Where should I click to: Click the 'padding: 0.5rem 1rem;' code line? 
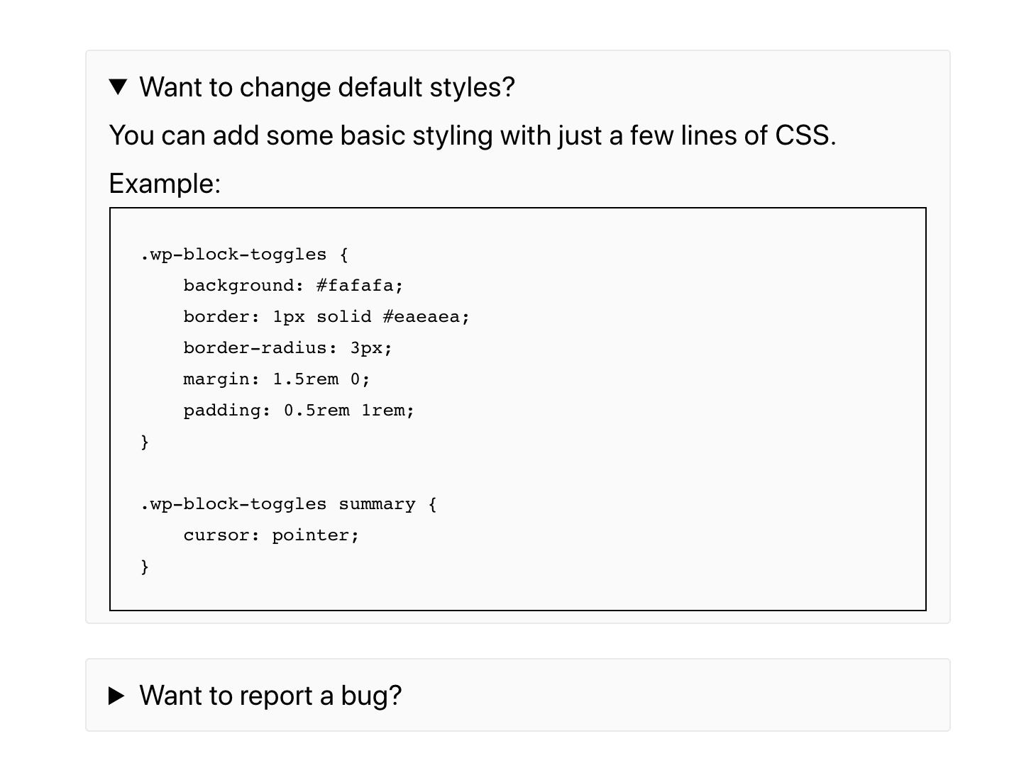pos(299,411)
